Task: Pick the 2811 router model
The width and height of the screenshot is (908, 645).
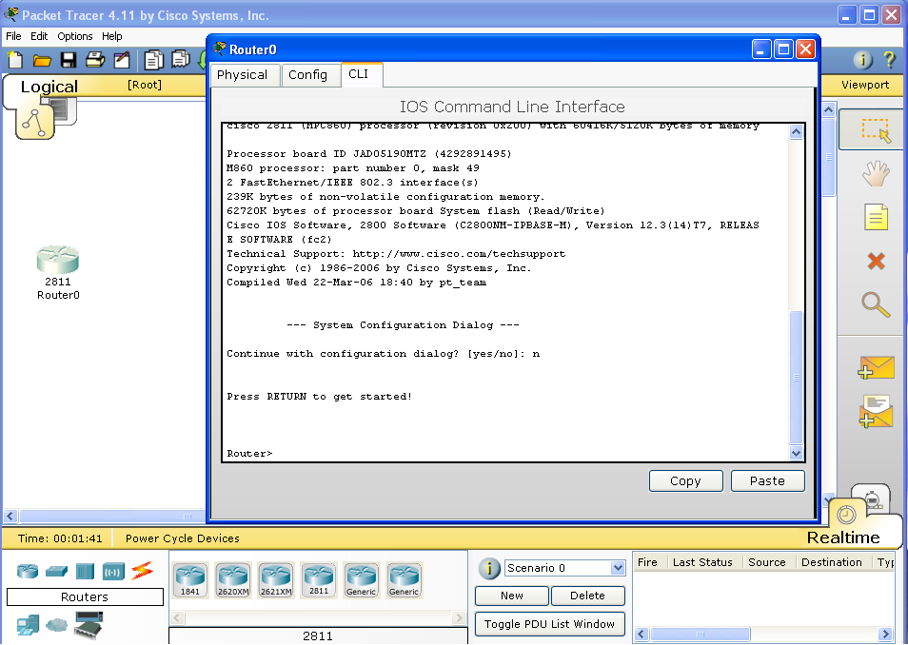Action: 319,579
